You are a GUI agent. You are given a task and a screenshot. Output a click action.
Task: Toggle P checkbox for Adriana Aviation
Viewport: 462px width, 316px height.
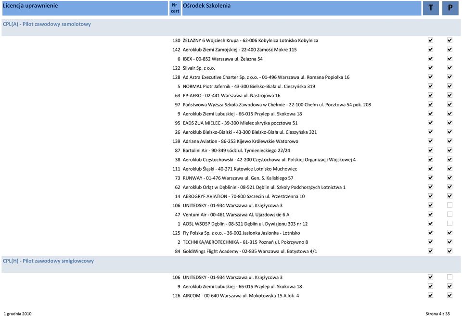449,141
